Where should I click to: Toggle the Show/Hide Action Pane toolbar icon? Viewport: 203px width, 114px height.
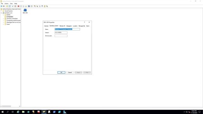point(31,6)
